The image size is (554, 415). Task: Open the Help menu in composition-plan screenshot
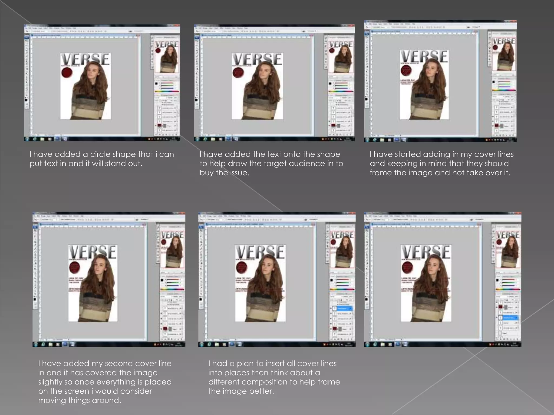pyautogui.click(x=249, y=216)
